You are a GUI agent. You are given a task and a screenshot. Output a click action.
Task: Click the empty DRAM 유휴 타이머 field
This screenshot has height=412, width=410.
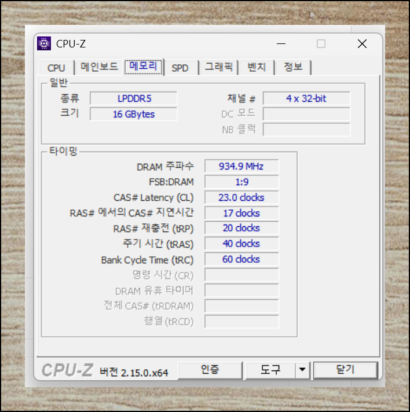click(x=241, y=290)
